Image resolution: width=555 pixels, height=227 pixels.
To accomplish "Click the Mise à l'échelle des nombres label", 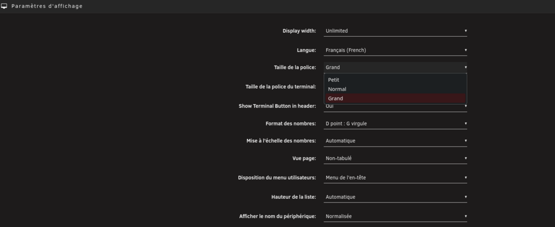I will [x=281, y=141].
